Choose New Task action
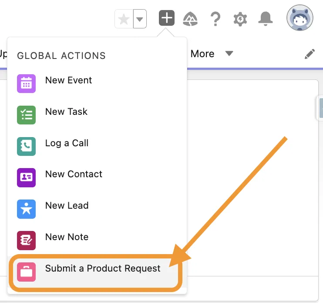 [x=66, y=112]
